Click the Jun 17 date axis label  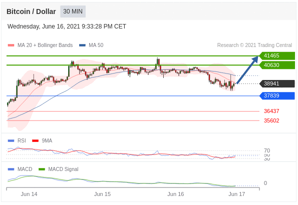[237, 194]
